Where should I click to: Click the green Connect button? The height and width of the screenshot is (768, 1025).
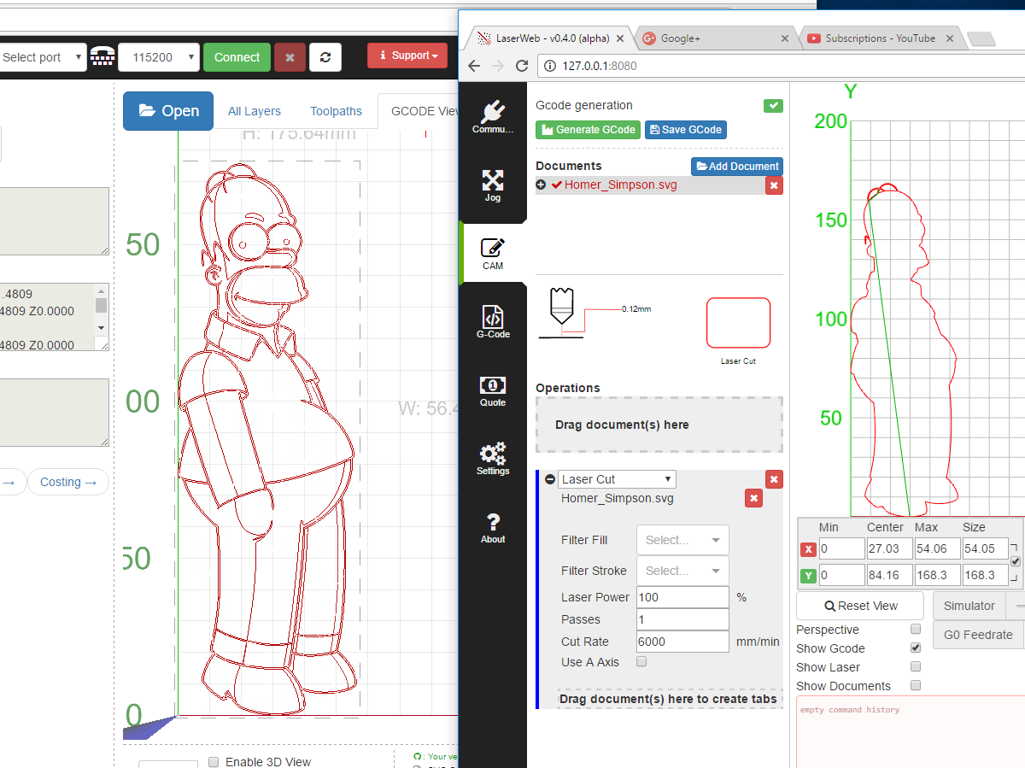[x=237, y=57]
